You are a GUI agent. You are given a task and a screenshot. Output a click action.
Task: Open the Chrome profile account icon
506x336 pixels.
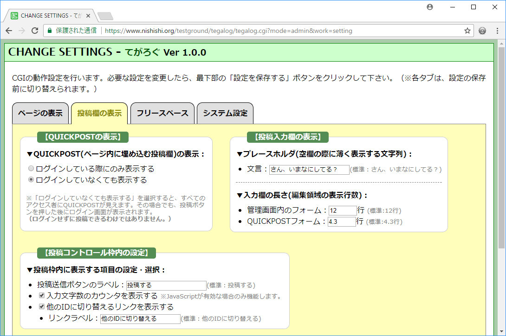tap(430, 7)
